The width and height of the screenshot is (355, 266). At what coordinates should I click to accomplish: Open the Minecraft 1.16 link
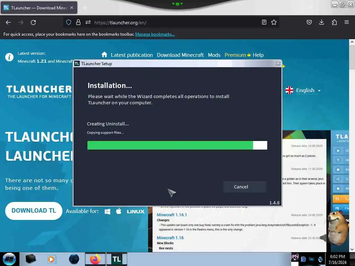tap(170, 238)
